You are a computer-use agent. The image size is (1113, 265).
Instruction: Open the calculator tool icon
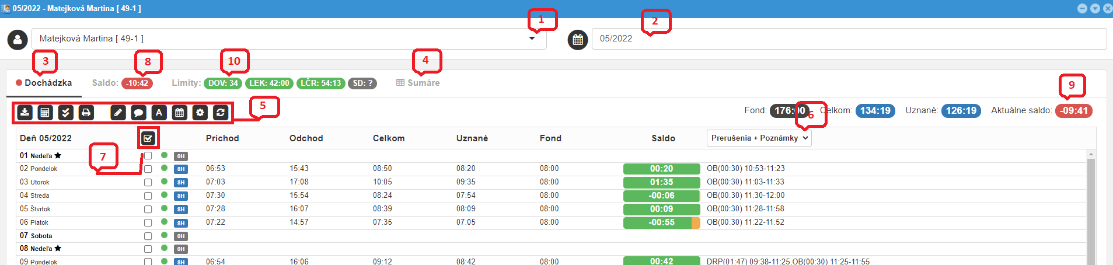[x=45, y=113]
